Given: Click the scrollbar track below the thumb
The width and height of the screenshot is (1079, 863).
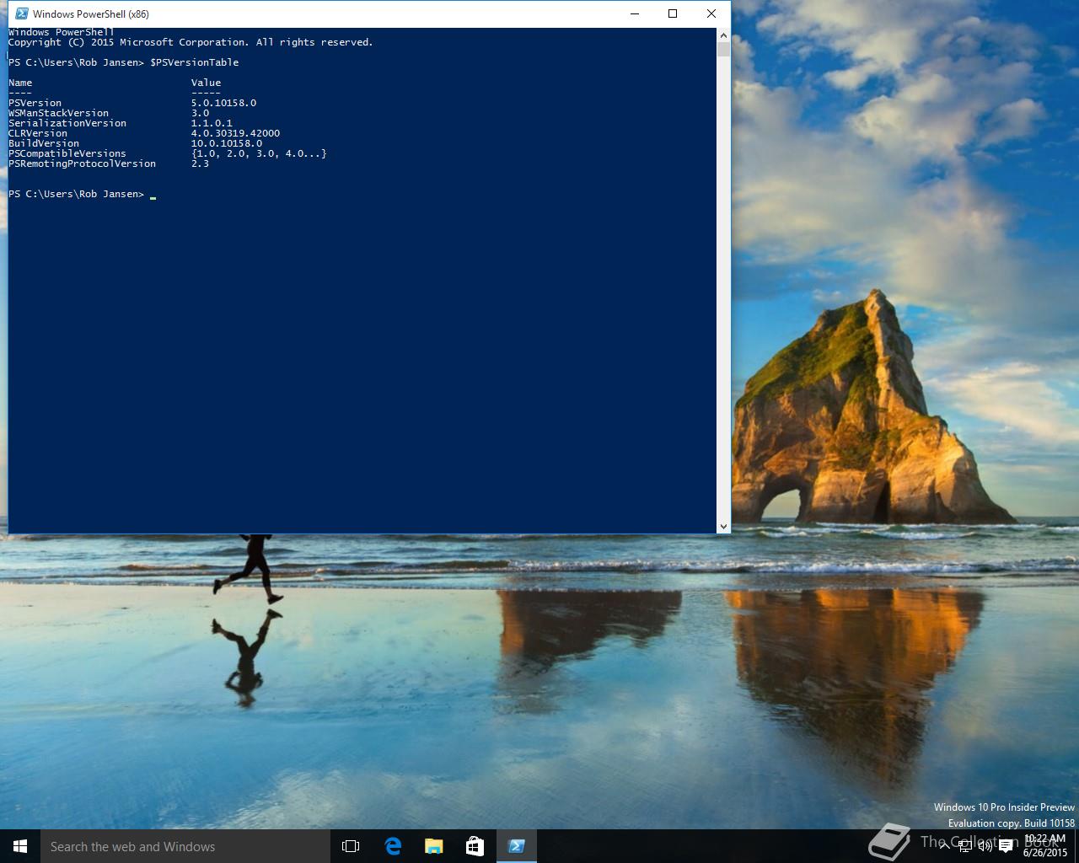Looking at the screenshot, I should pyautogui.click(x=723, y=287).
